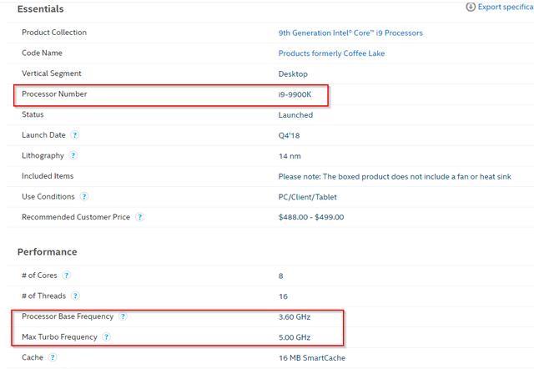The image size is (534, 369).
Task: Open help icon next to Launch Date
Action: pyautogui.click(x=74, y=135)
